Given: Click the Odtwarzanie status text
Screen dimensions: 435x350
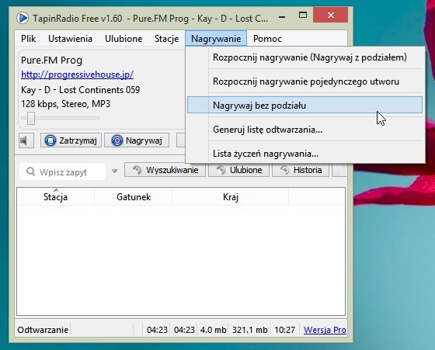Looking at the screenshot, I should (x=43, y=330).
